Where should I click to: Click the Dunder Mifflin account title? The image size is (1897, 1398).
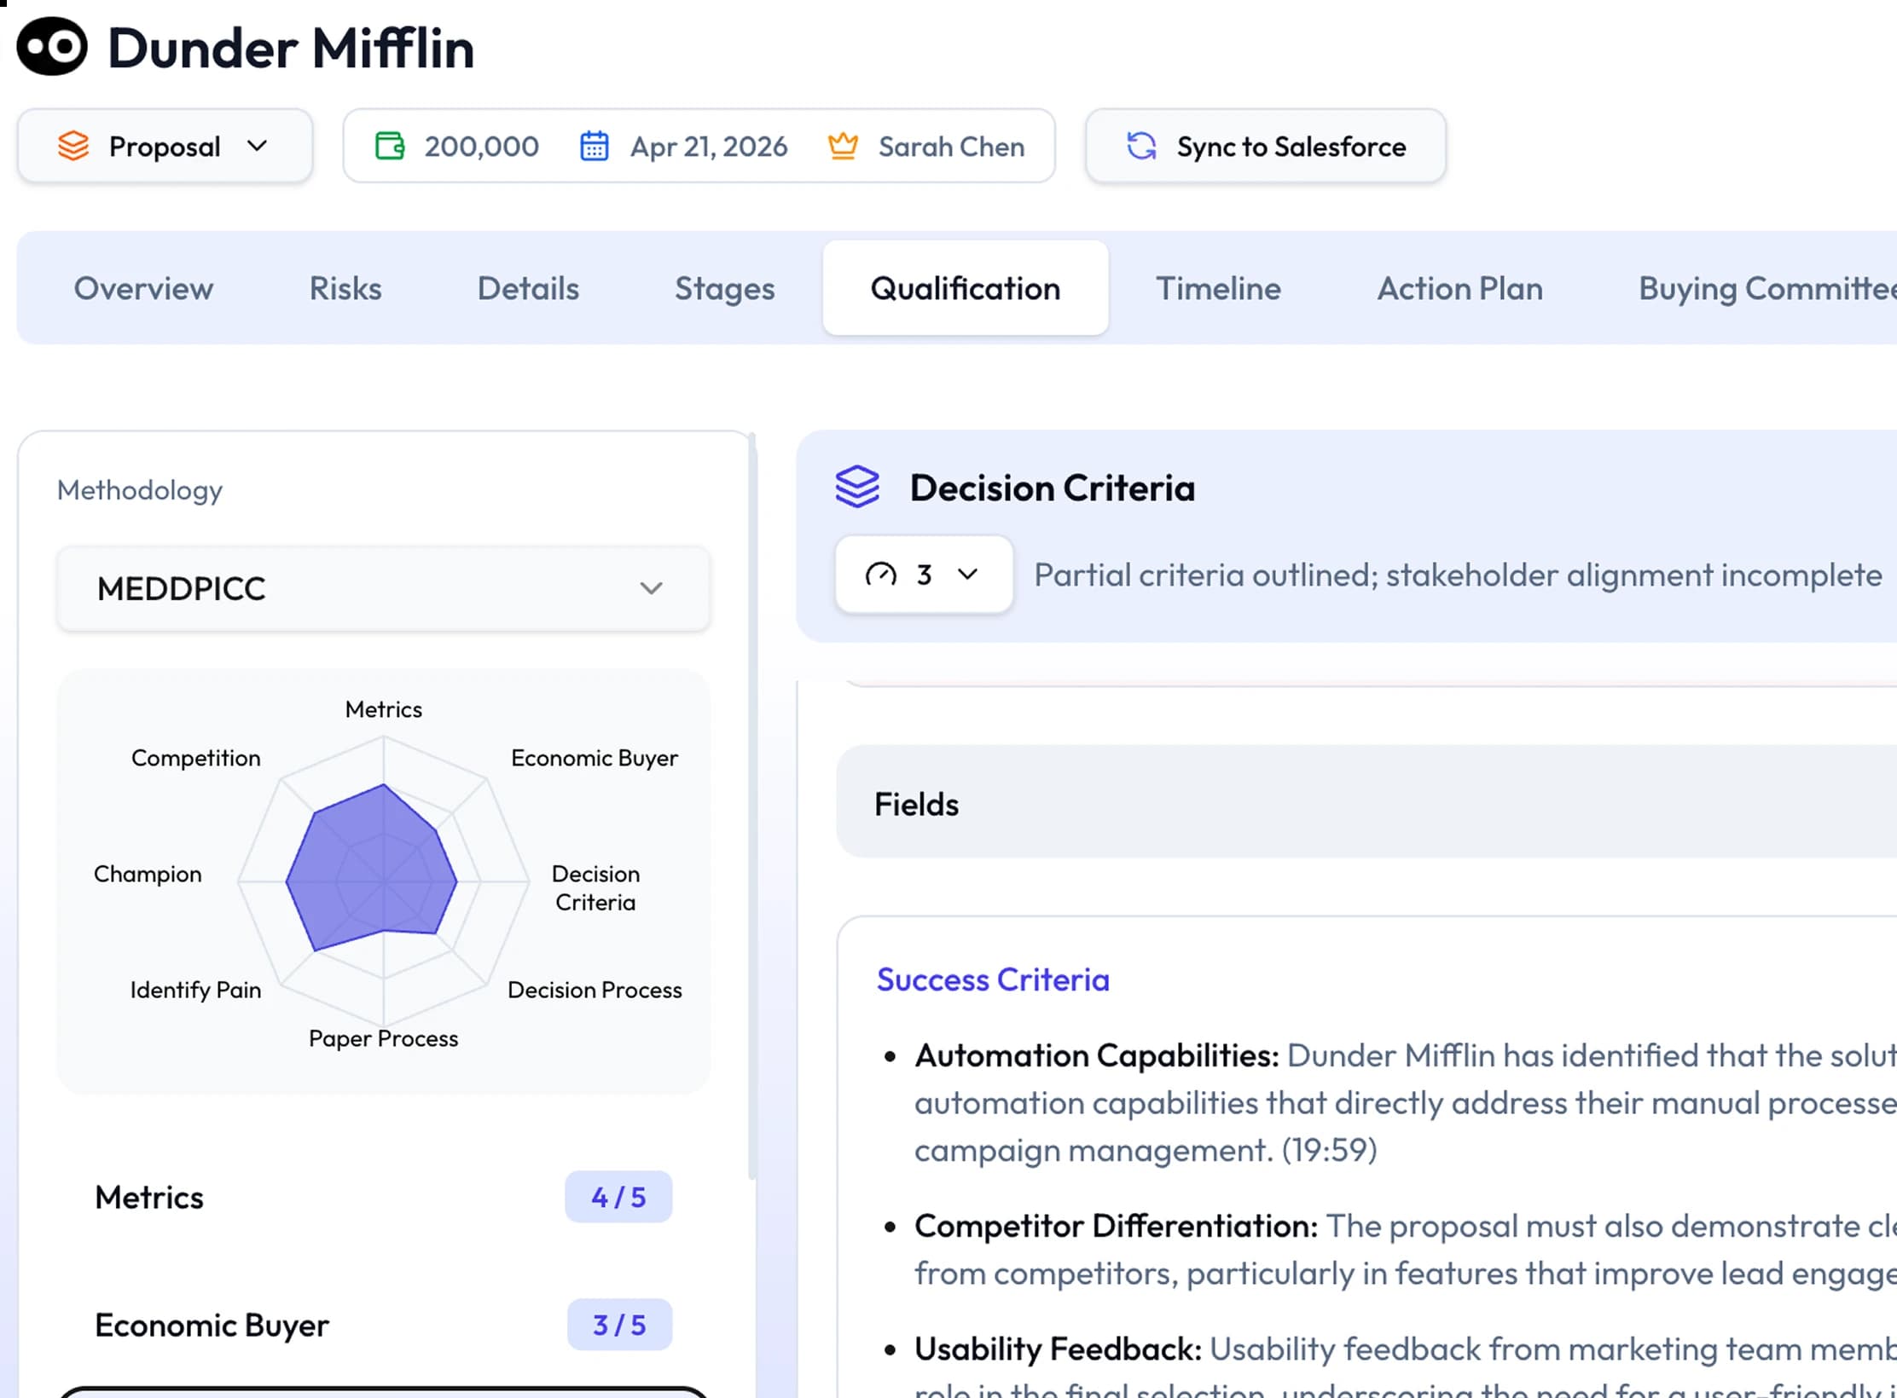click(x=291, y=48)
